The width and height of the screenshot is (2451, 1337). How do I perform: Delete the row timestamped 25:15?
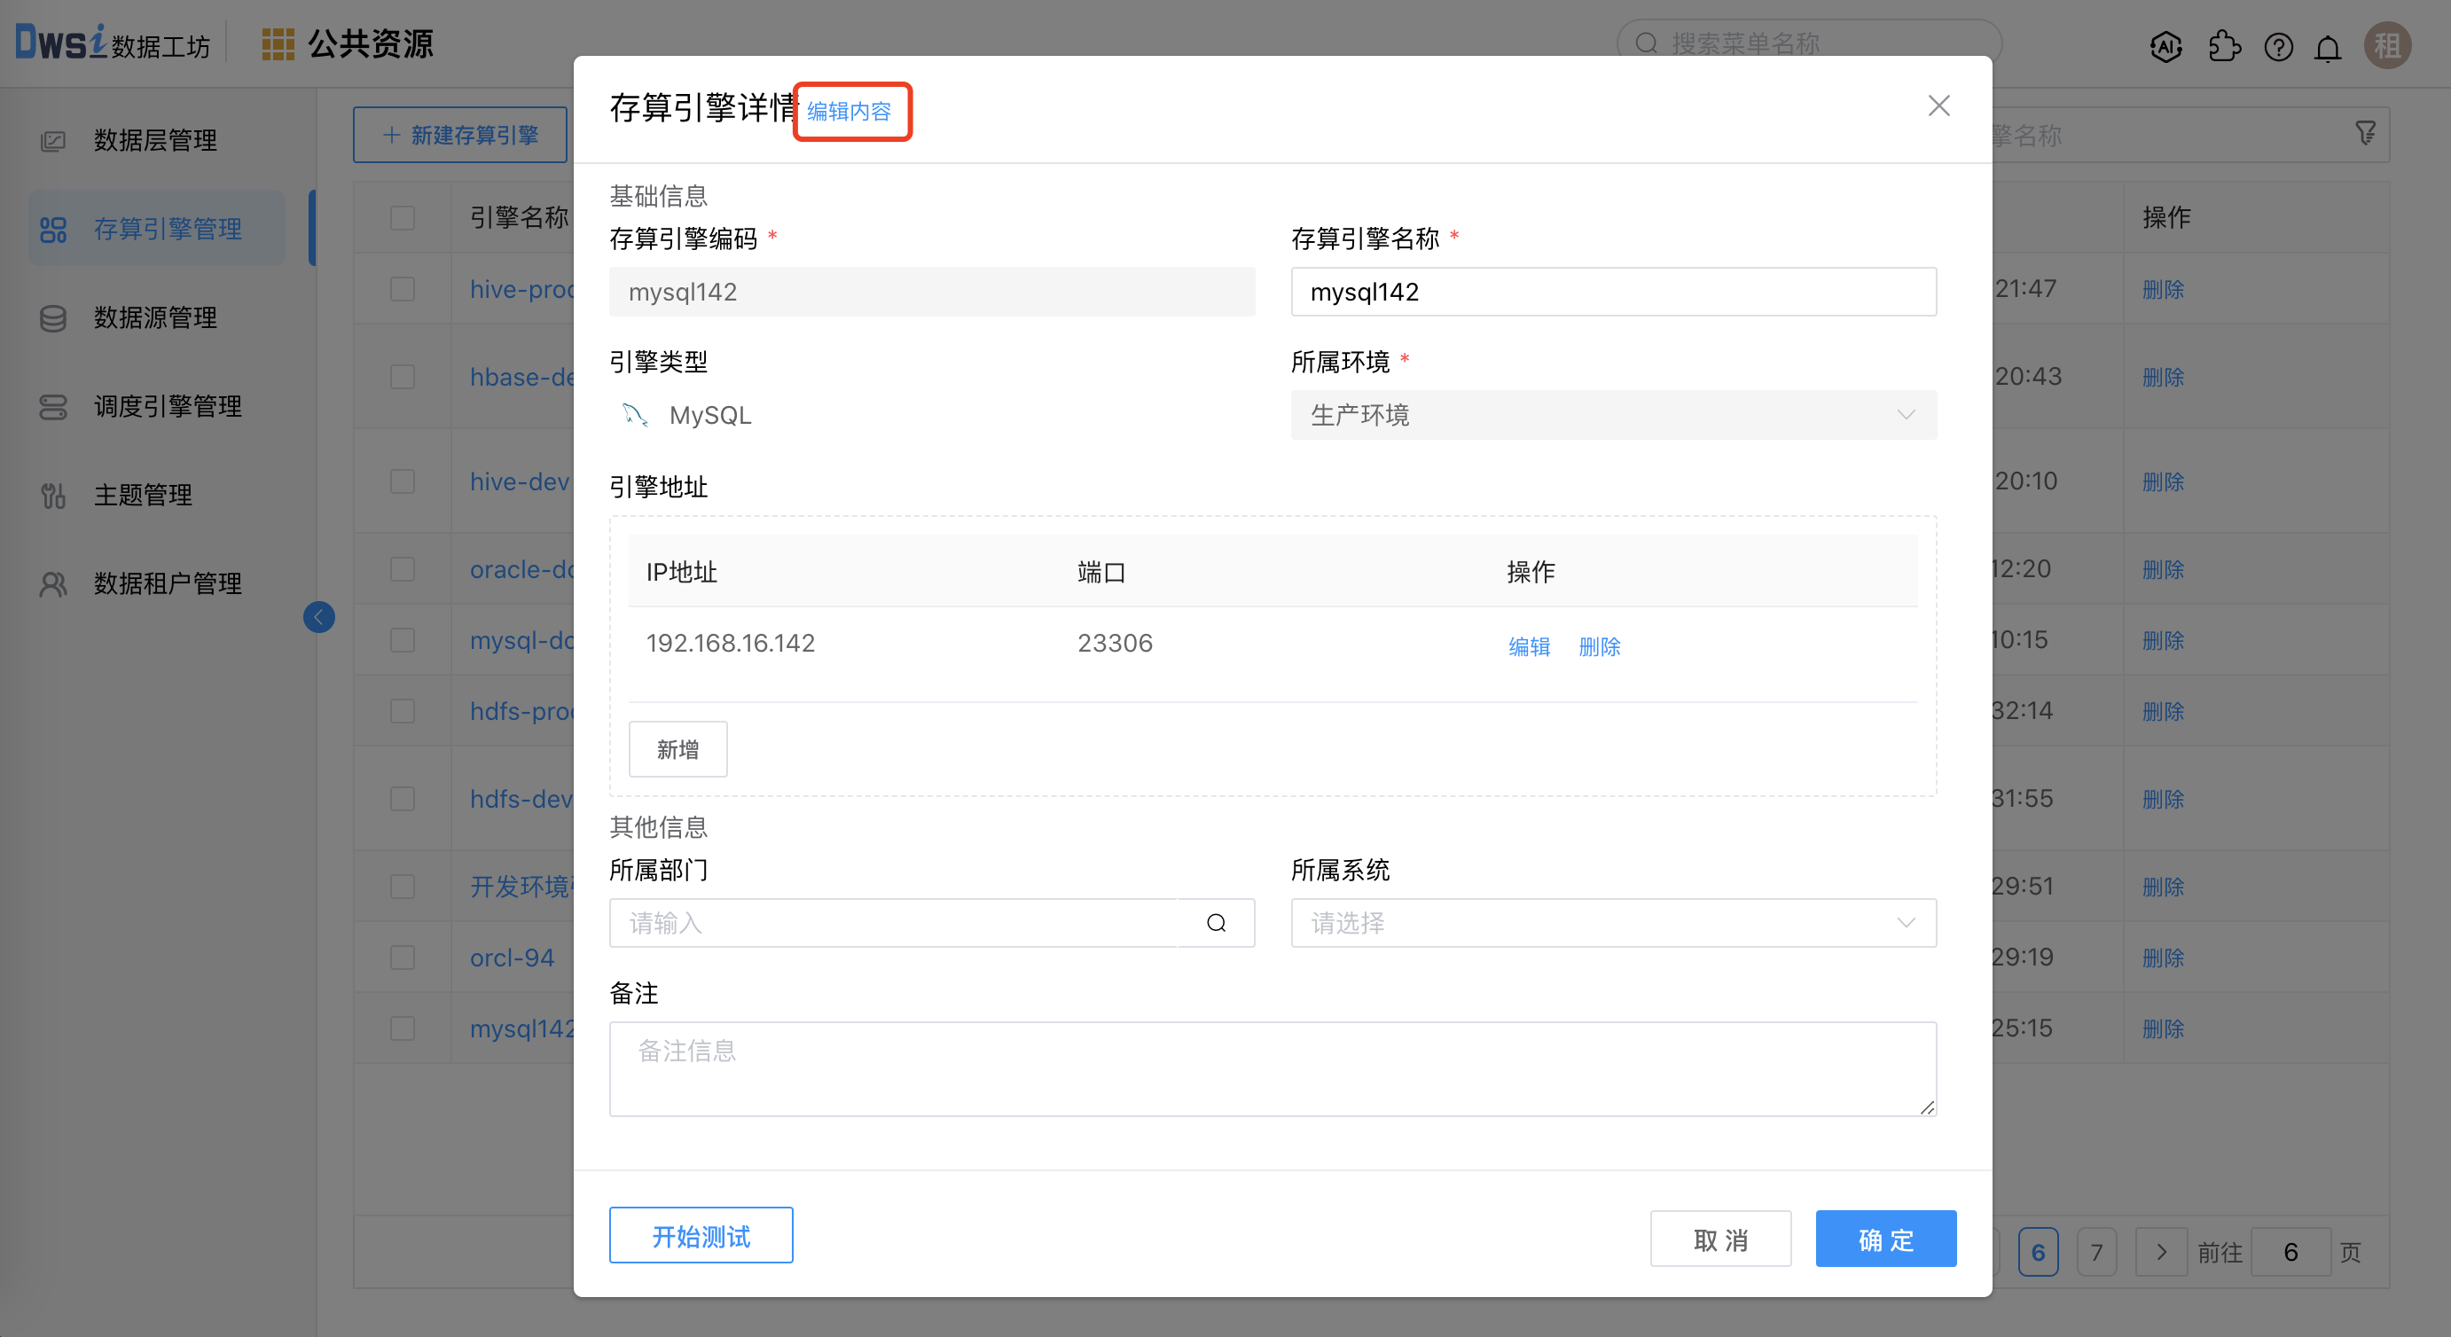click(x=2163, y=1028)
